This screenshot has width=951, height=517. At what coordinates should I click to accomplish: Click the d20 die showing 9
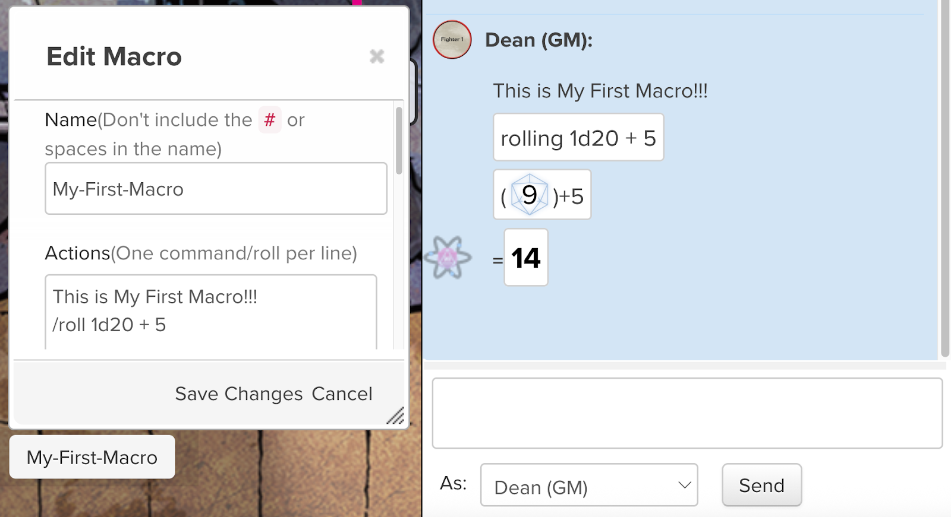point(529,195)
